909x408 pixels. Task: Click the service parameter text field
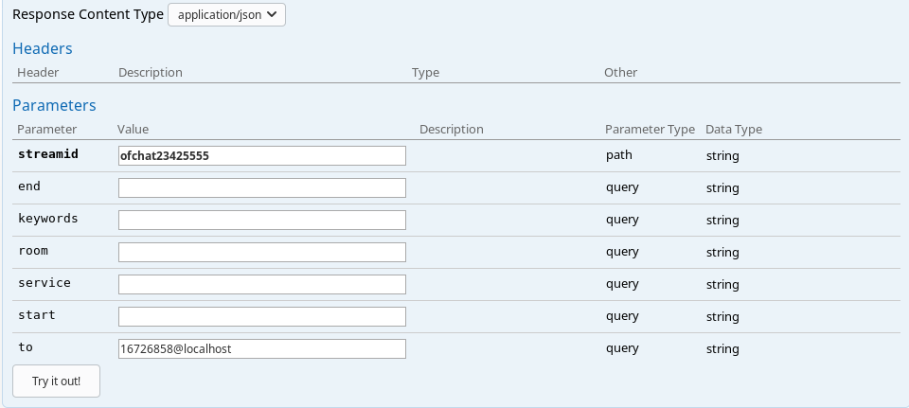click(261, 284)
